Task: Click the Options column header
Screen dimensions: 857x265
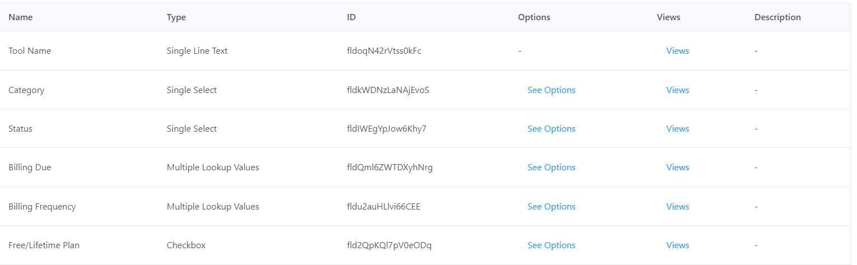Action: (534, 17)
